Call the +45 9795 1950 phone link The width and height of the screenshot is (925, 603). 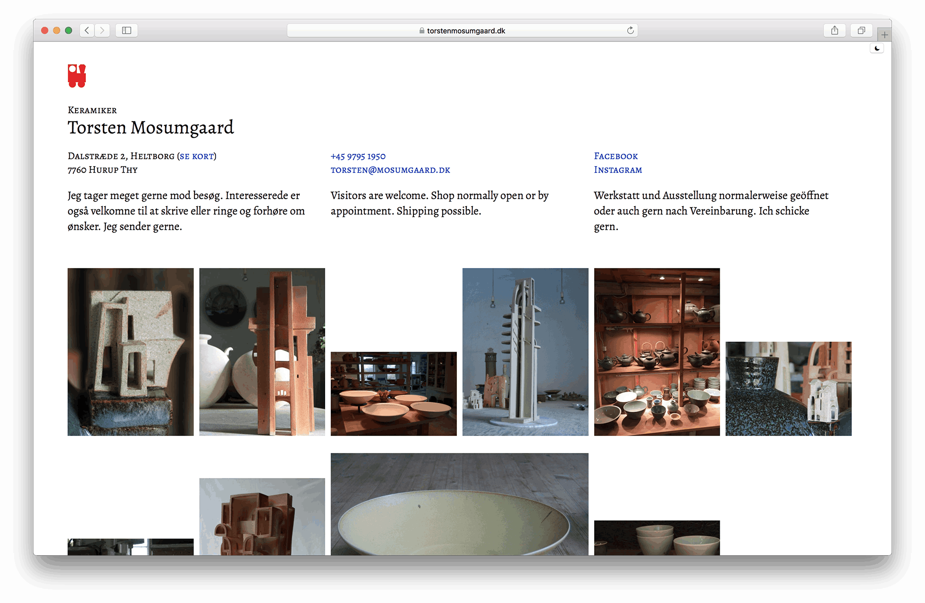[358, 156]
